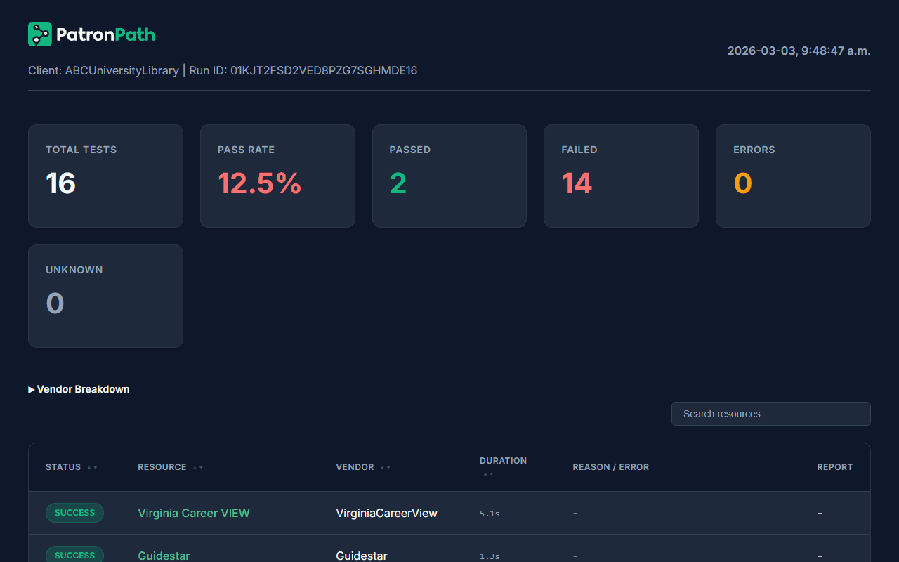Image resolution: width=899 pixels, height=562 pixels.
Task: Sort the Resource column with its ascending arrow
Action: point(195,467)
